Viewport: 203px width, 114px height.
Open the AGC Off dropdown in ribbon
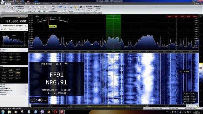(x=35, y=9)
